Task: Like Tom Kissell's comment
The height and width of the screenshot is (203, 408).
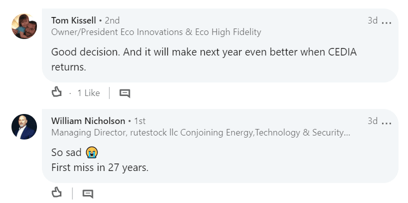Action: 56,92
